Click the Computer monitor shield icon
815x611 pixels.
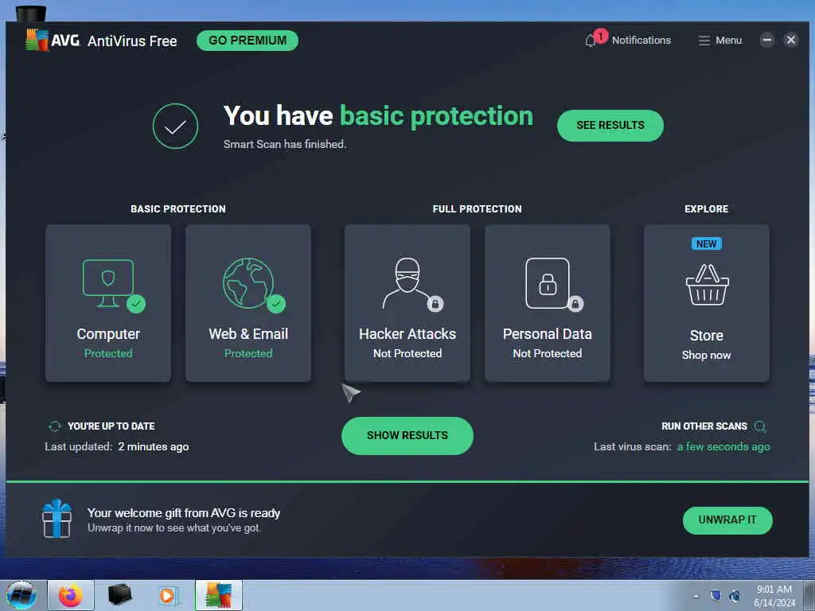click(108, 283)
